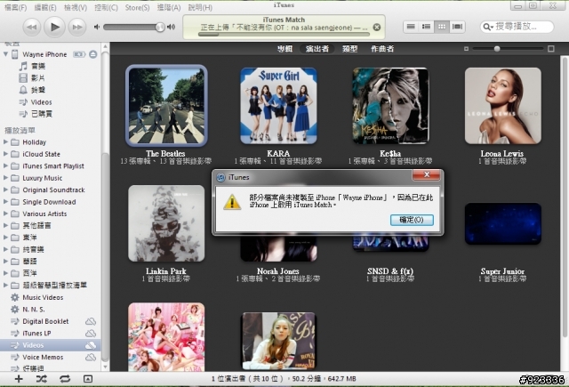
Task: Start playback with the Play button
Action: [54, 27]
